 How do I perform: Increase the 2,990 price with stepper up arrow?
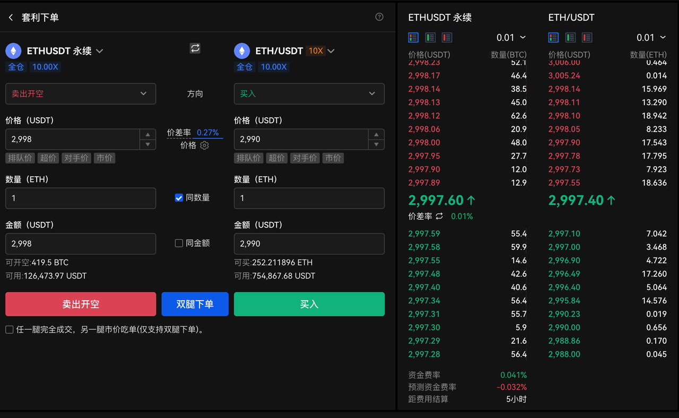[x=376, y=134]
